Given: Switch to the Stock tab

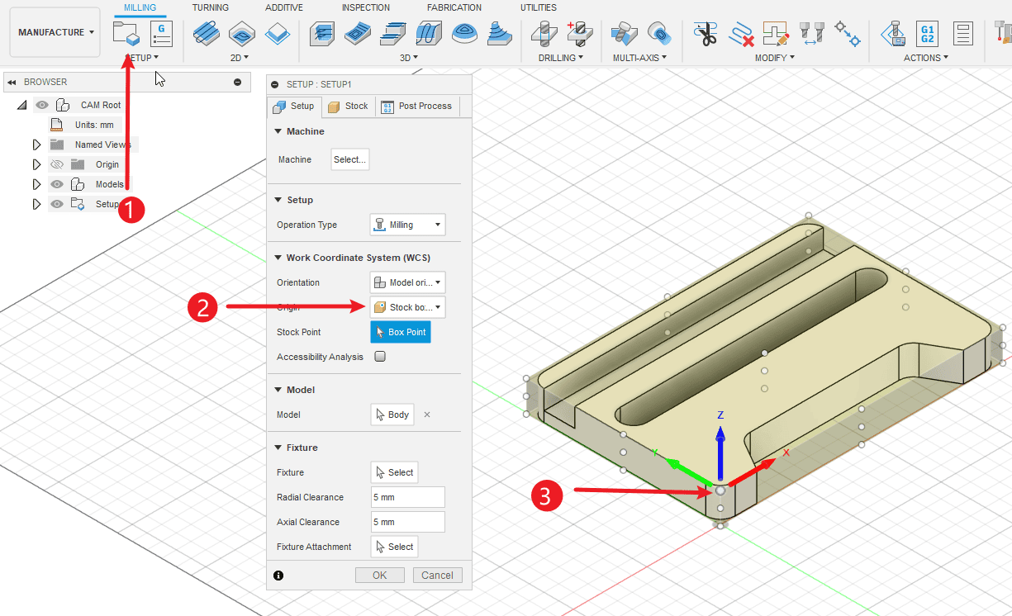Looking at the screenshot, I should tap(348, 107).
